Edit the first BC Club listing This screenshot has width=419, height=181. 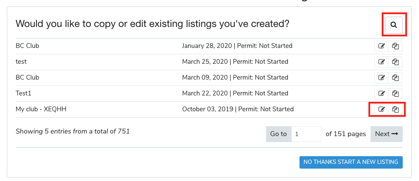click(x=381, y=46)
